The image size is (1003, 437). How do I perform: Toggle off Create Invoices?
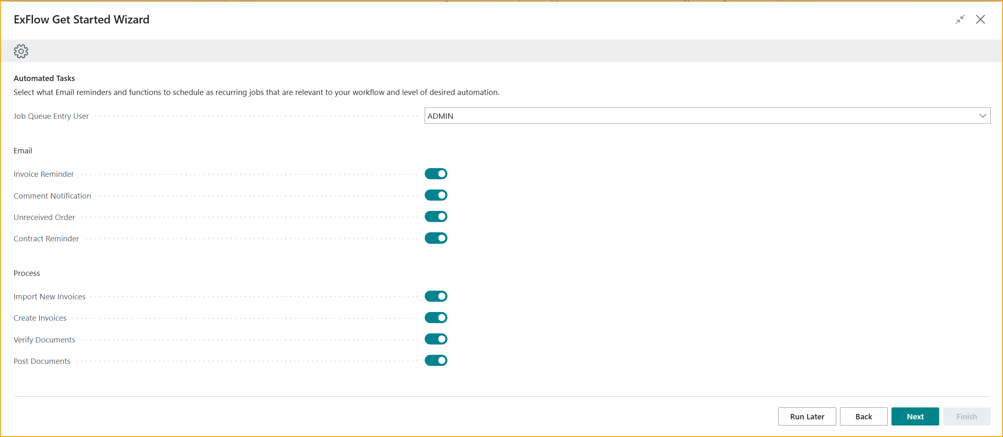[436, 317]
